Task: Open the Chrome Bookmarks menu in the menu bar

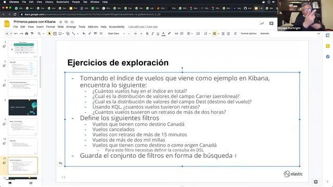Action: 62,2
